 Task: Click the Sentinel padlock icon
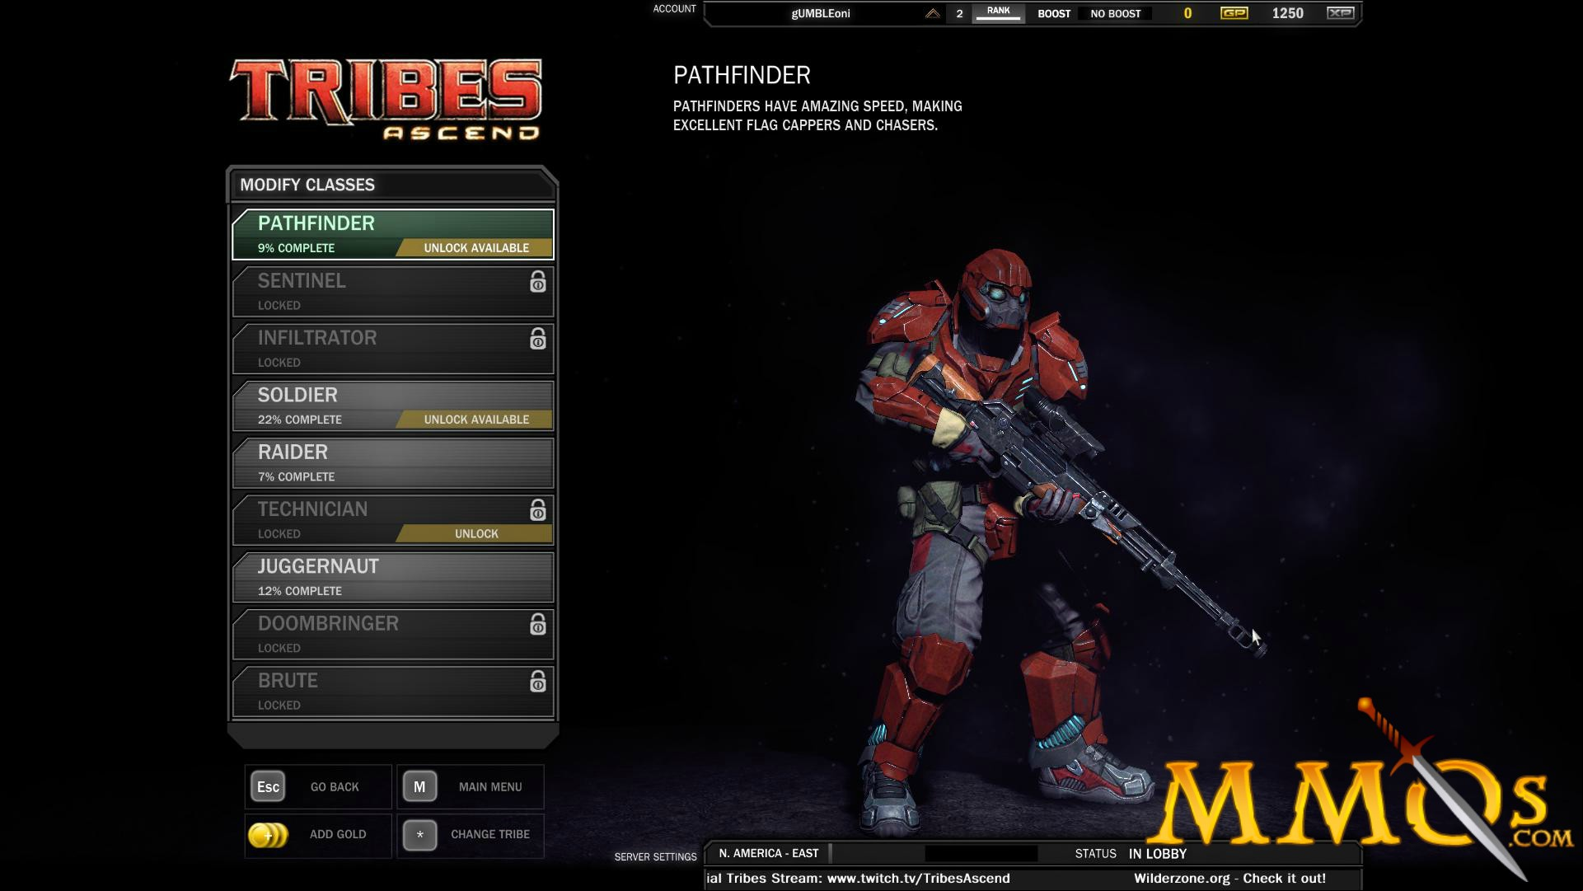pyautogui.click(x=537, y=282)
